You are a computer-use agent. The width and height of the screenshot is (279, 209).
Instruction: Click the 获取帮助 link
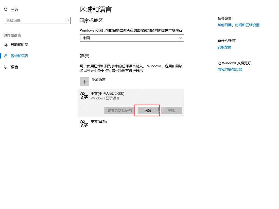[224, 47]
